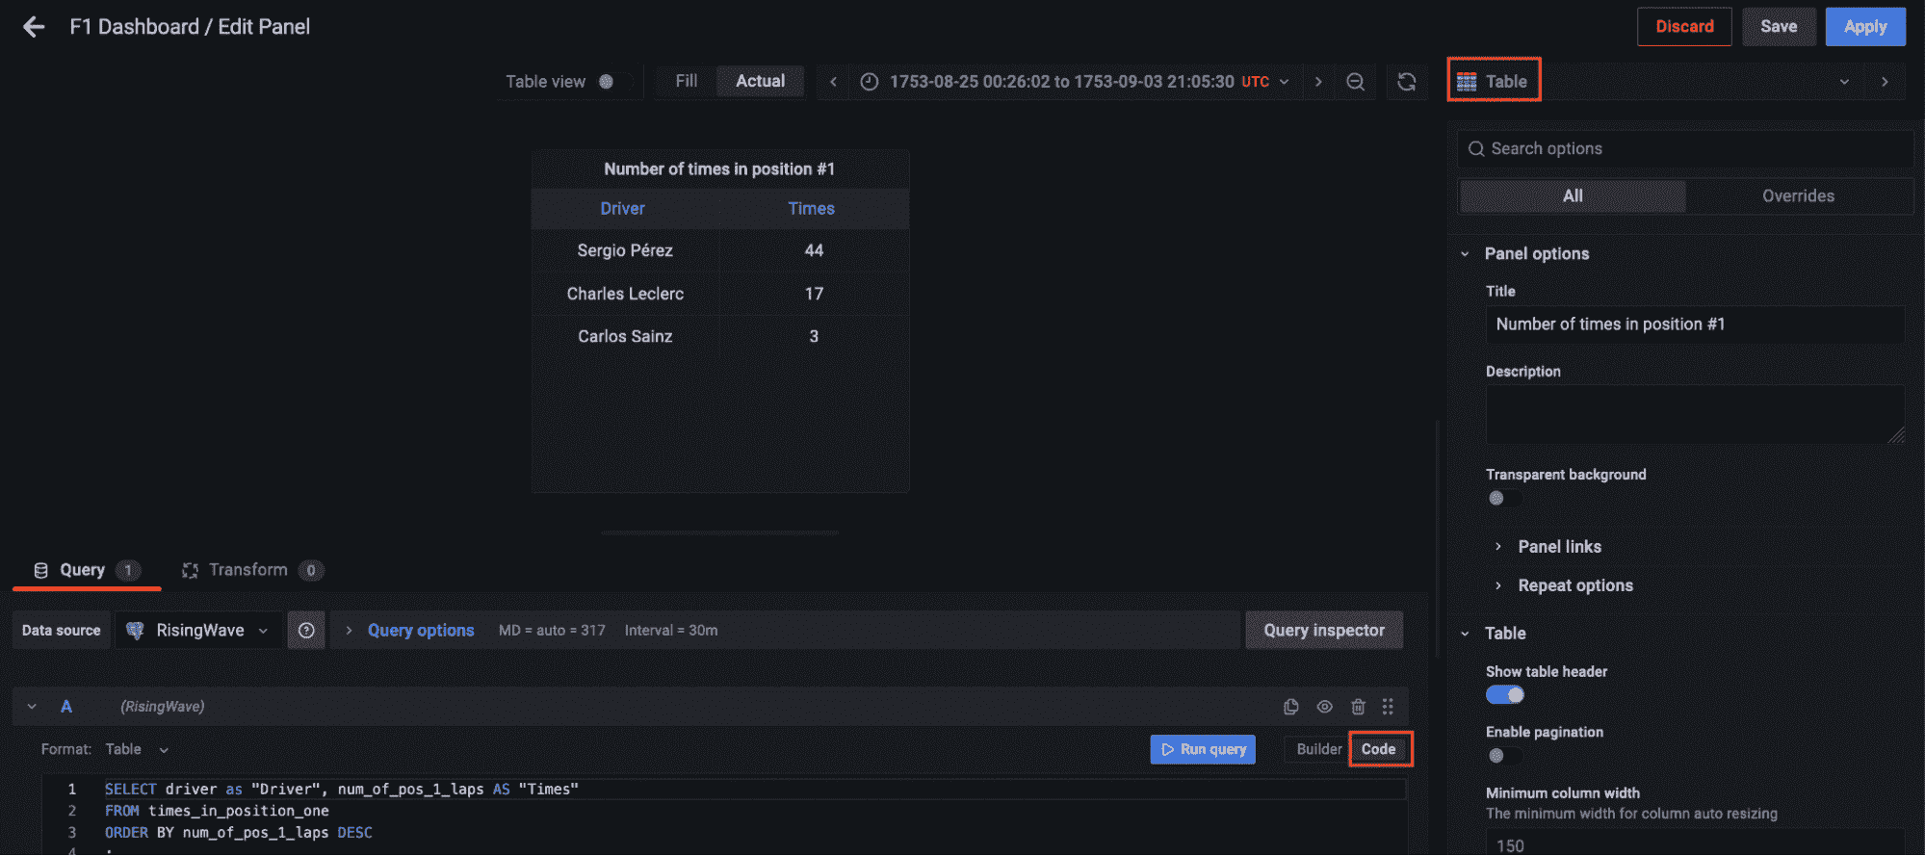Sort by the Times column header
1925x856 pixels.
coord(811,209)
